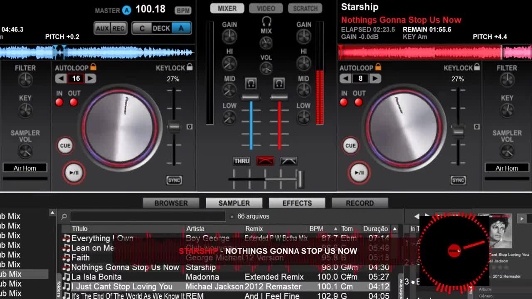Click right SAMPLER VOL knob
This screenshot has height=299, width=532.
point(507,152)
